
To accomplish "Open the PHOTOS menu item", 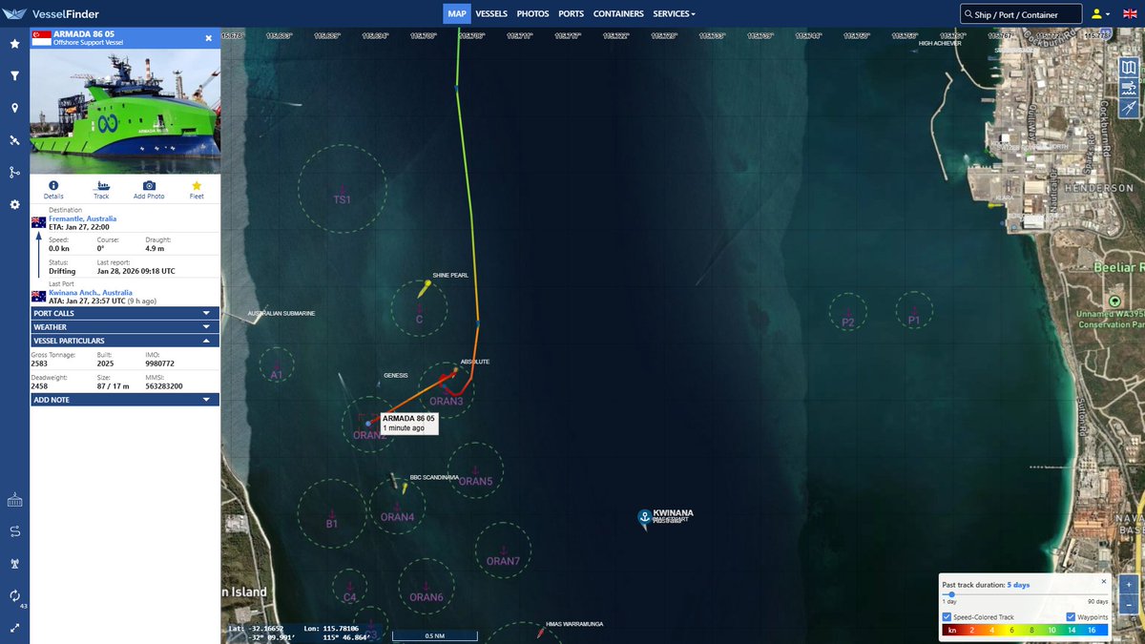I will coord(533,13).
